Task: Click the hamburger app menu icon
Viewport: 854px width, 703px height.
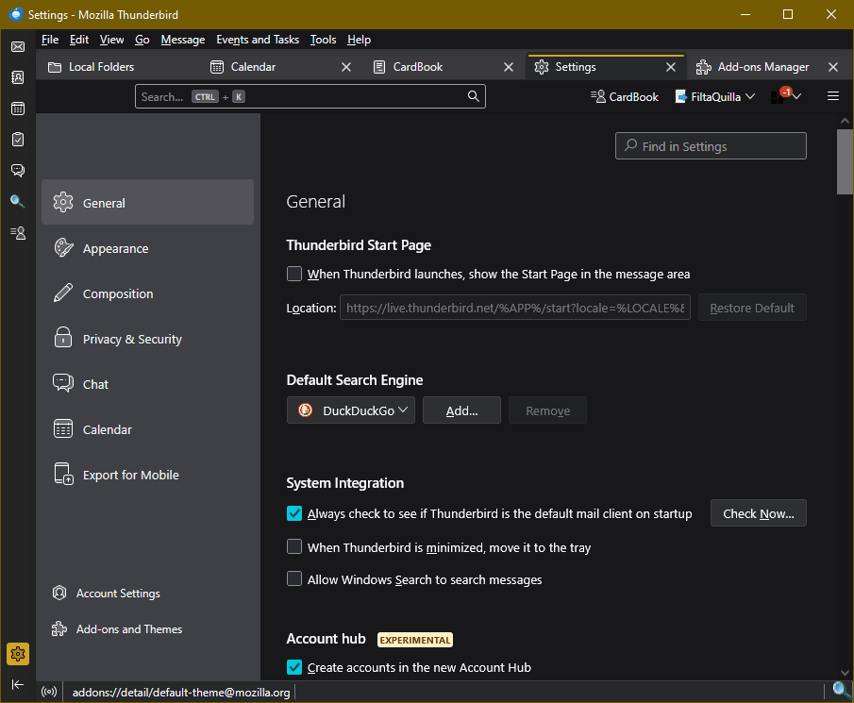Action: 833,96
